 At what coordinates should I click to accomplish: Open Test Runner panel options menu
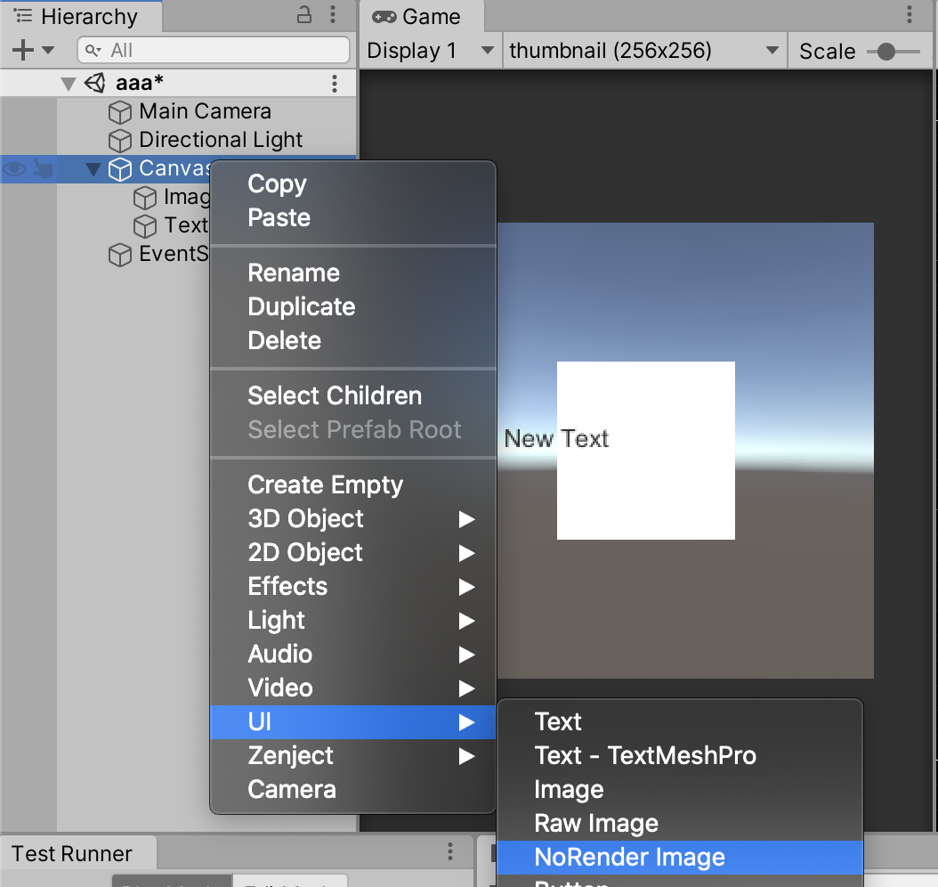coord(450,851)
